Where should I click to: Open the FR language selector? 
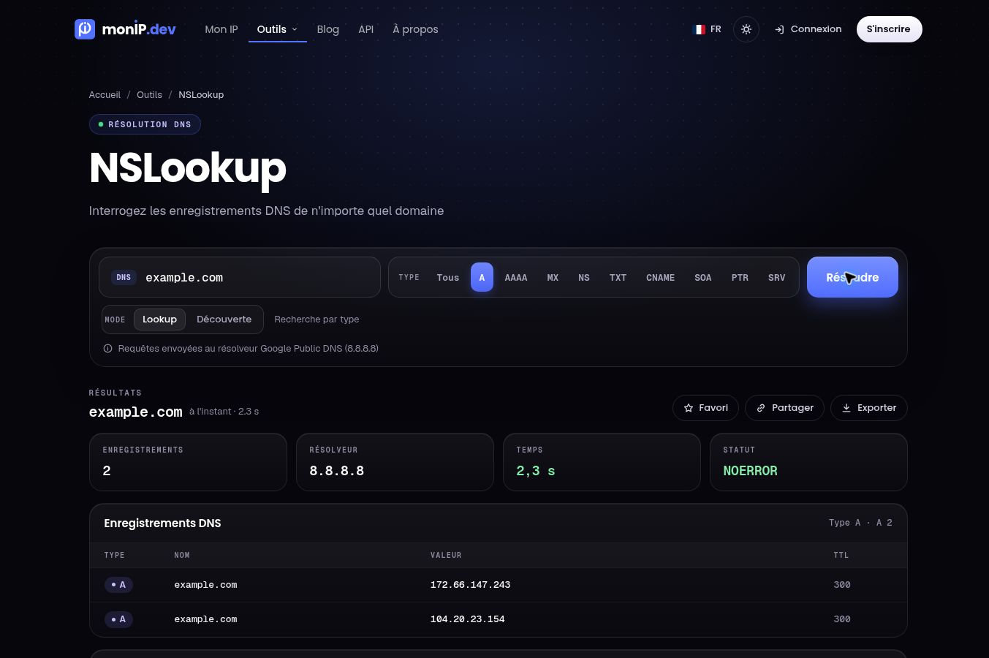click(707, 29)
